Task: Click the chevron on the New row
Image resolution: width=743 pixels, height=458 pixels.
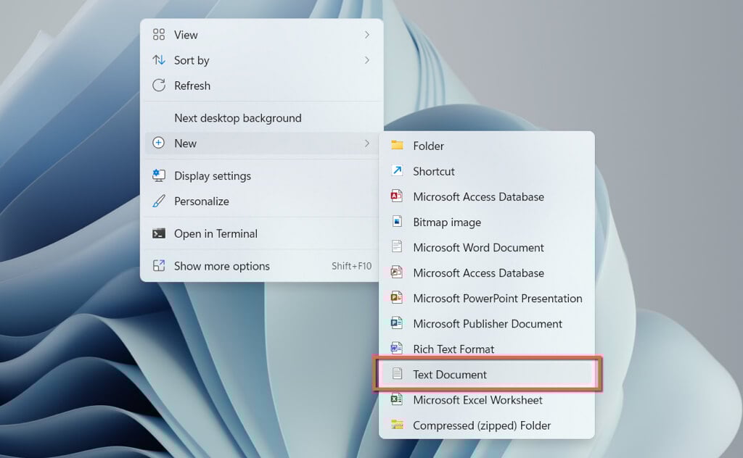Action: click(367, 143)
